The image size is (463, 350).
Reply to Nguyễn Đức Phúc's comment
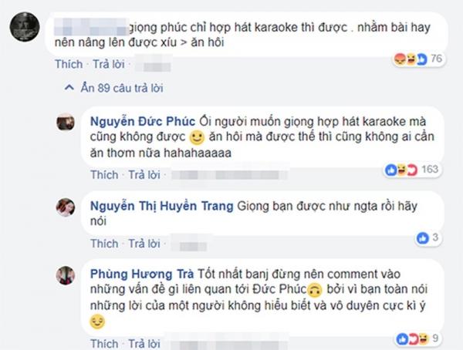pyautogui.click(x=144, y=175)
